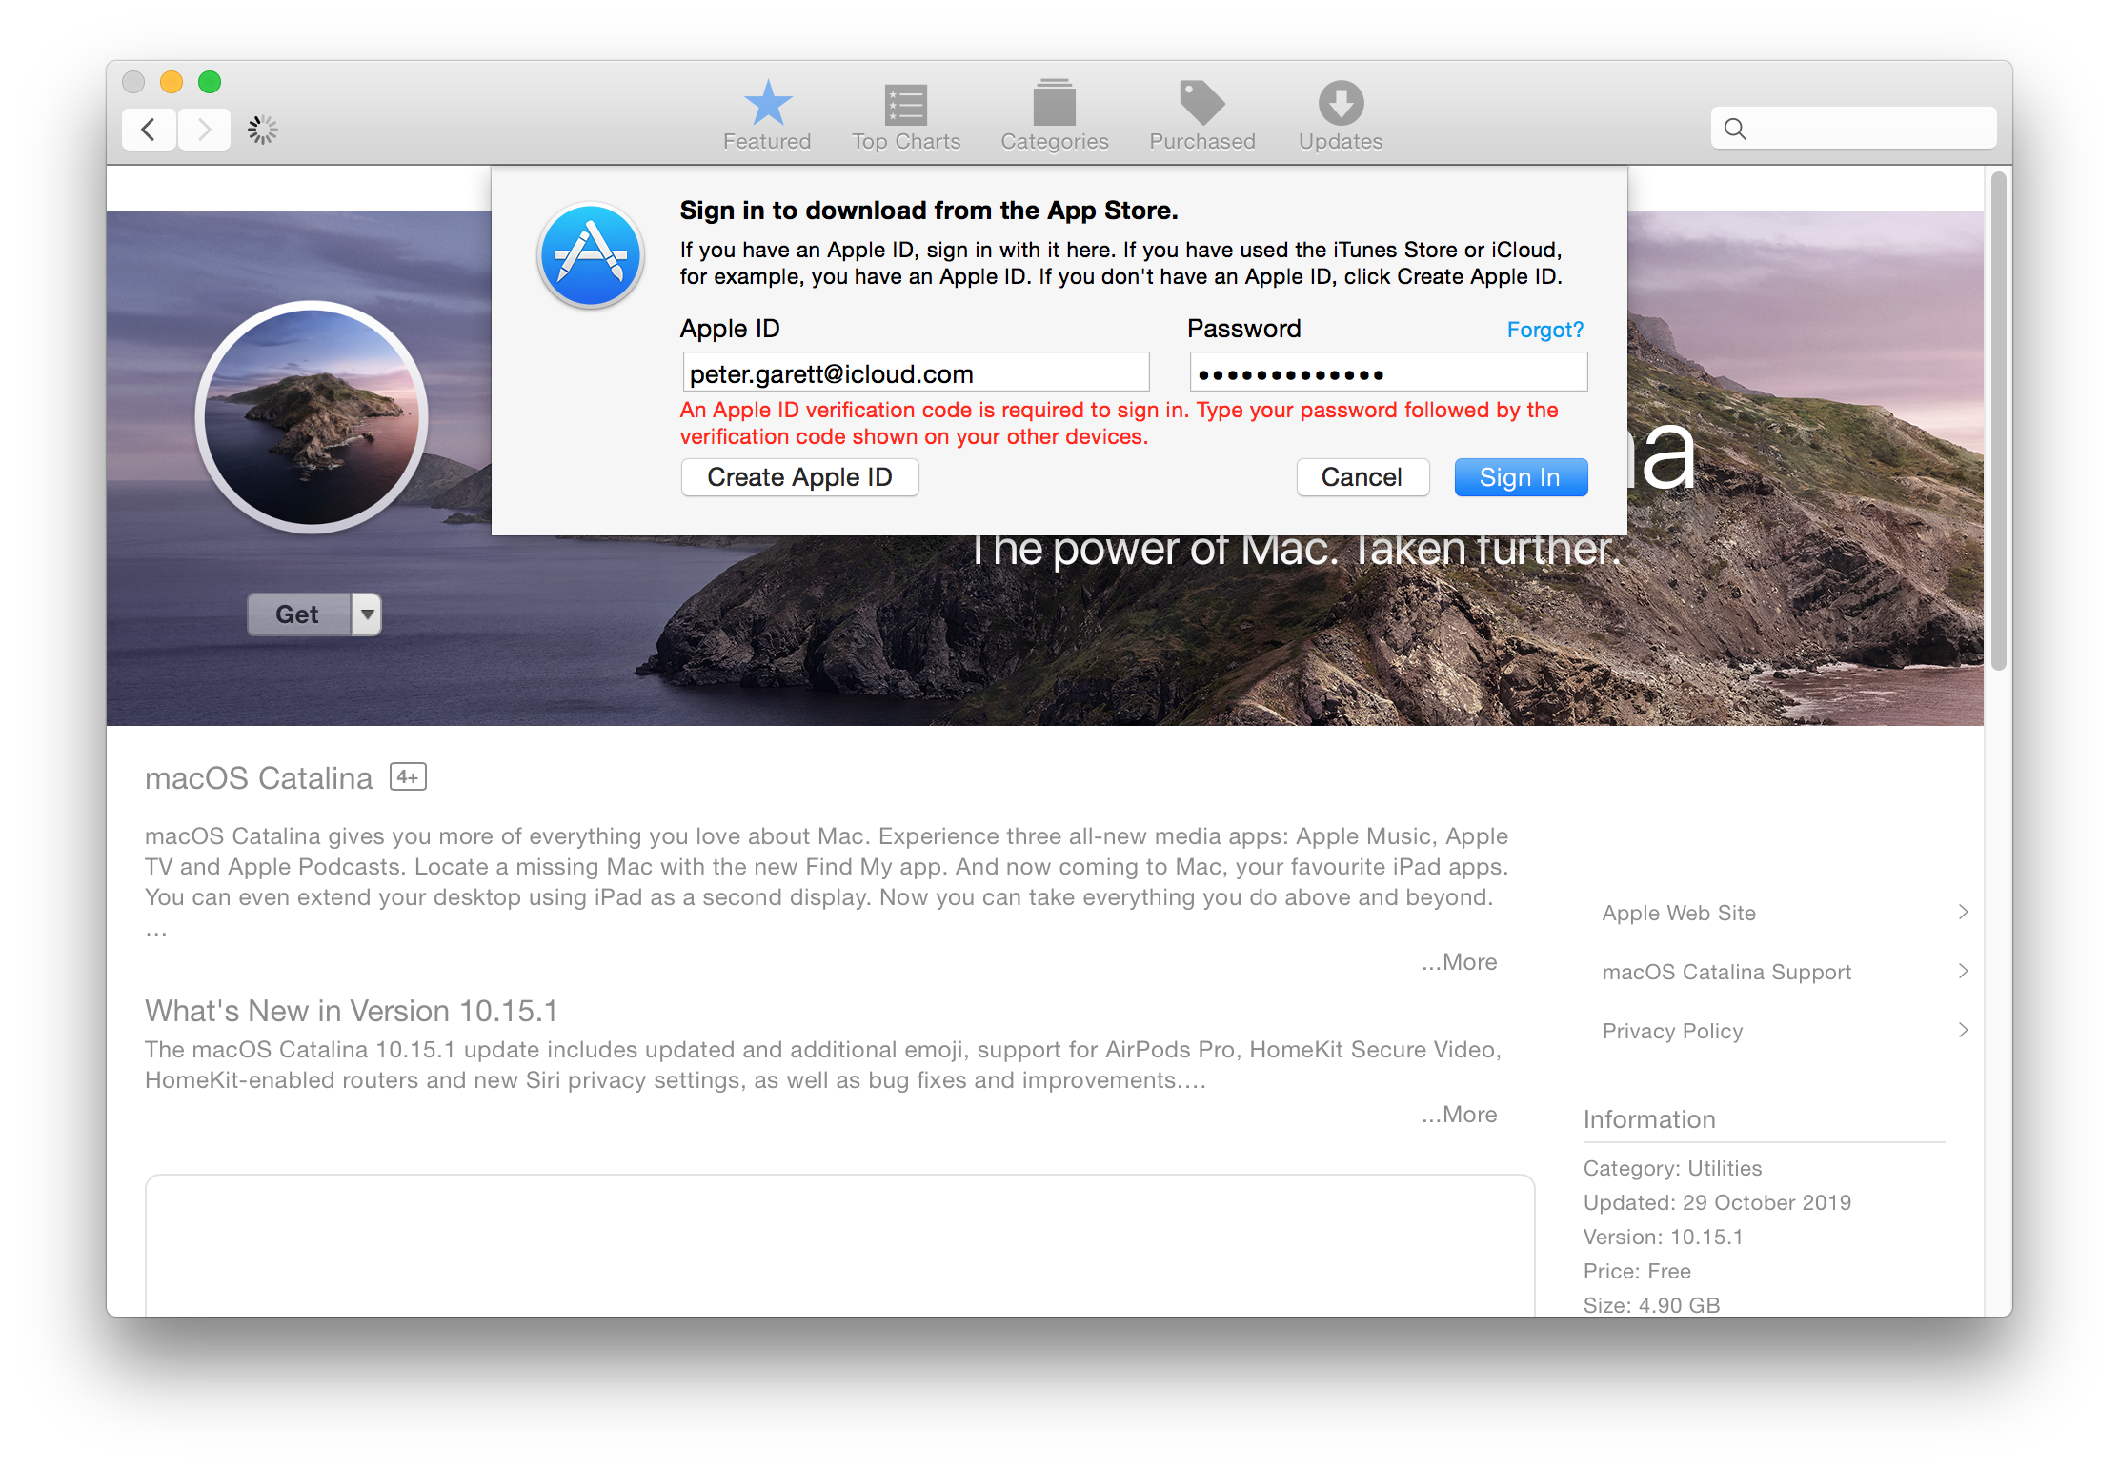Viewport: 2119px width, 1469px height.
Task: Open the Top Charts tab
Action: coord(906,105)
